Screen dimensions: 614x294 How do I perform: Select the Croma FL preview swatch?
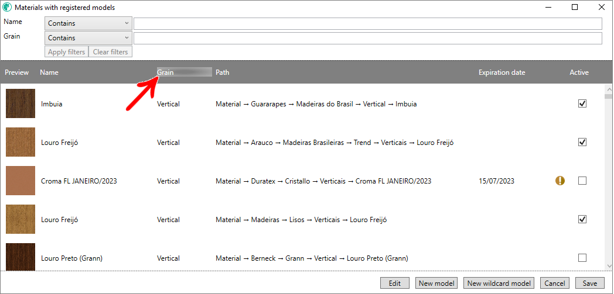coord(21,181)
